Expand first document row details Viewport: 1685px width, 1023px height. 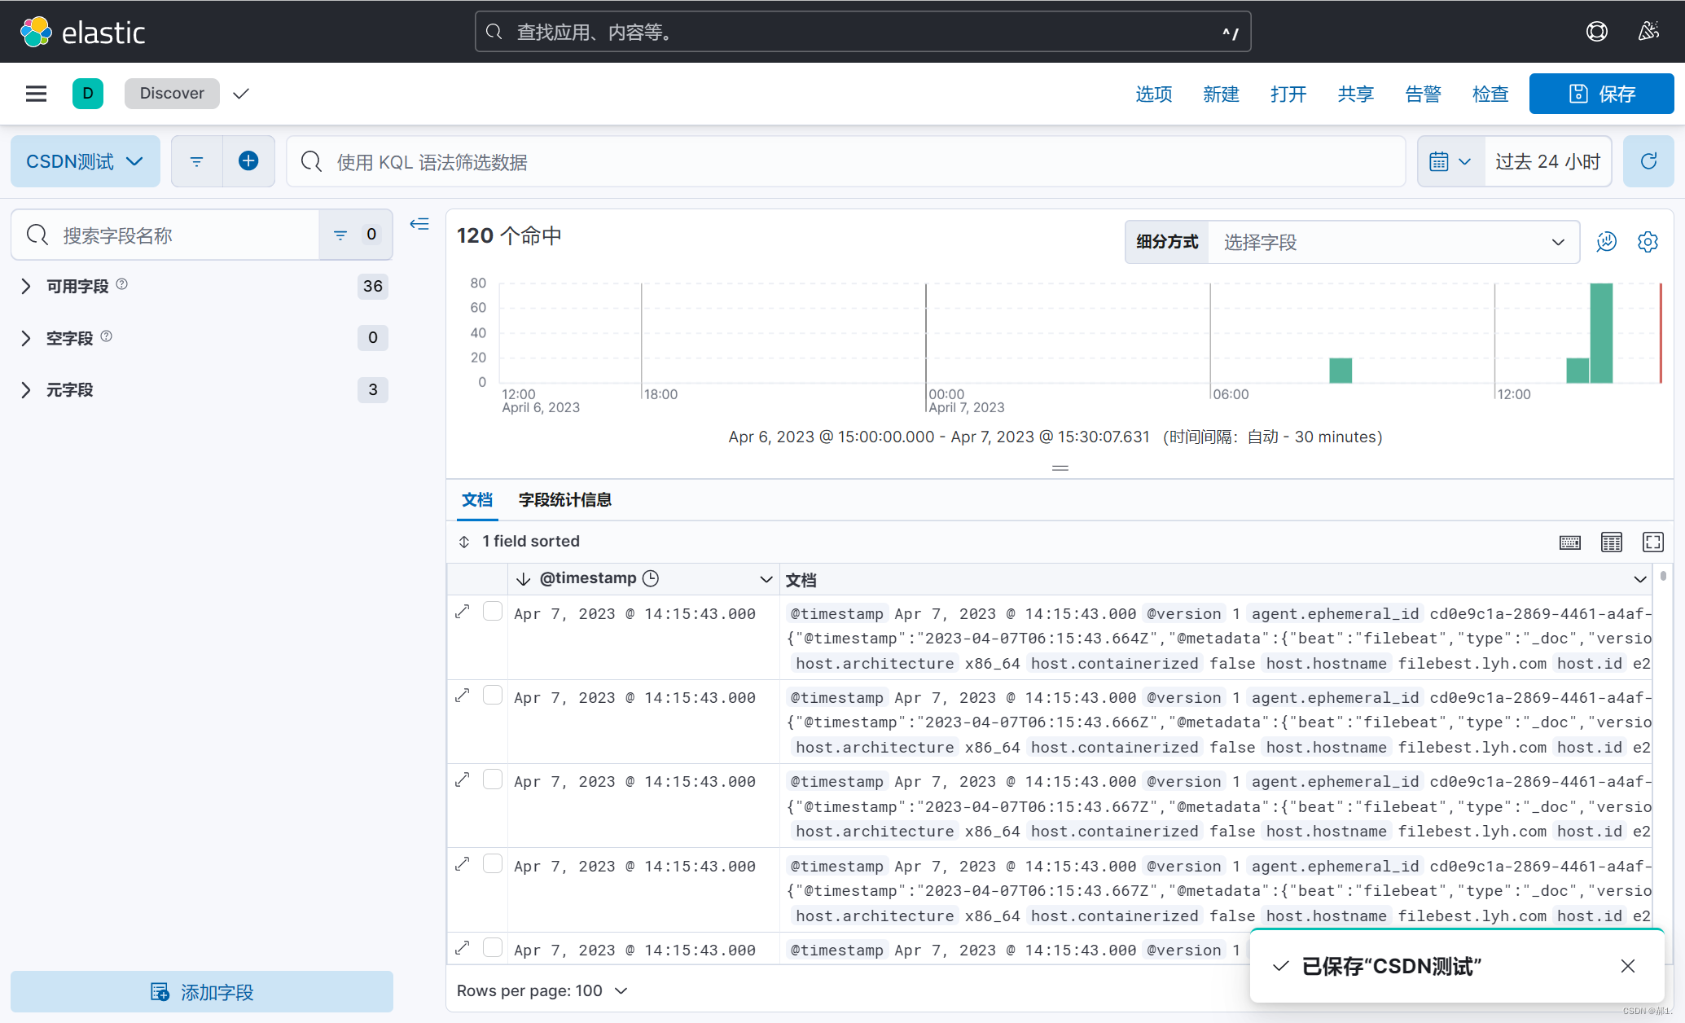(x=463, y=612)
